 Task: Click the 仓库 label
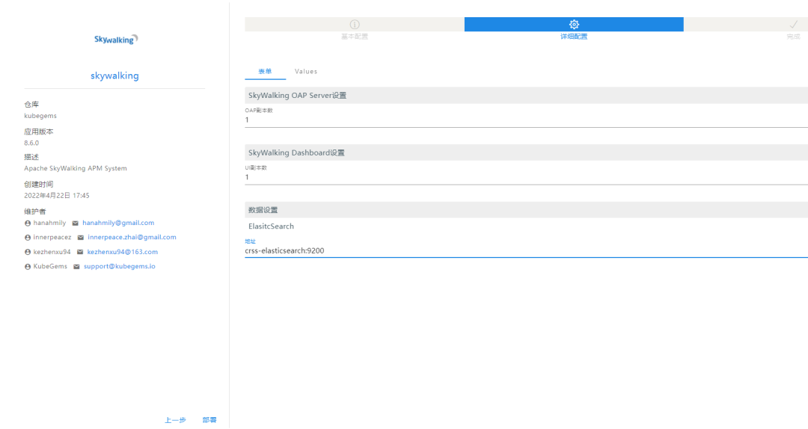(31, 105)
